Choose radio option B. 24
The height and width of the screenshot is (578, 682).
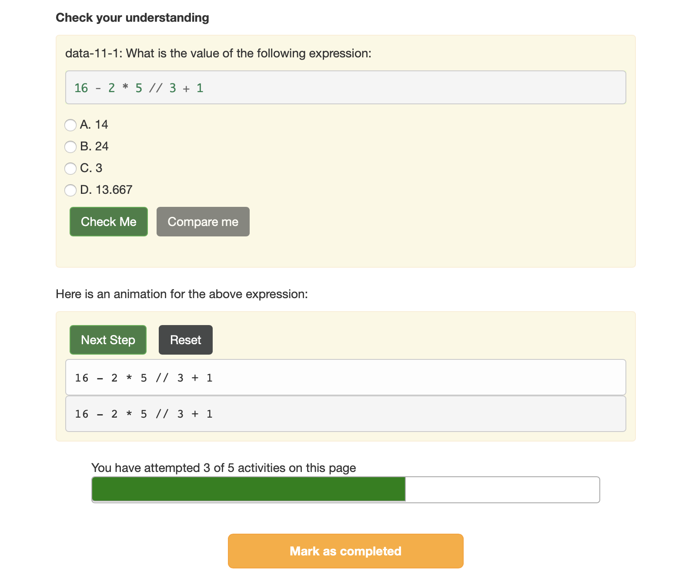click(70, 147)
